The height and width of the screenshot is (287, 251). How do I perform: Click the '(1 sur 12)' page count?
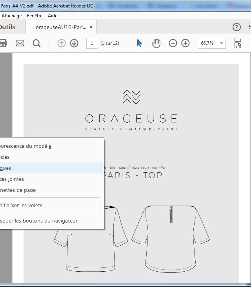click(x=110, y=43)
